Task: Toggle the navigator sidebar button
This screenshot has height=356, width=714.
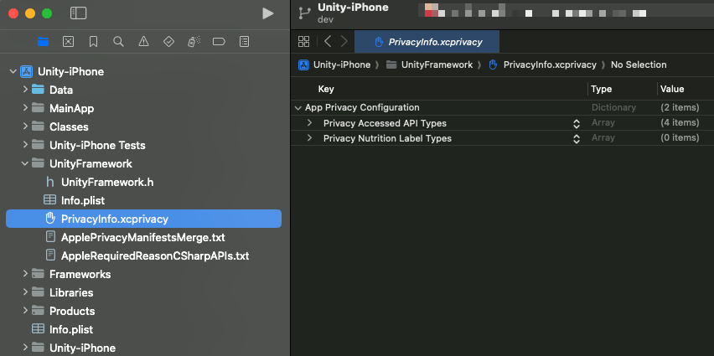Action: coord(78,13)
